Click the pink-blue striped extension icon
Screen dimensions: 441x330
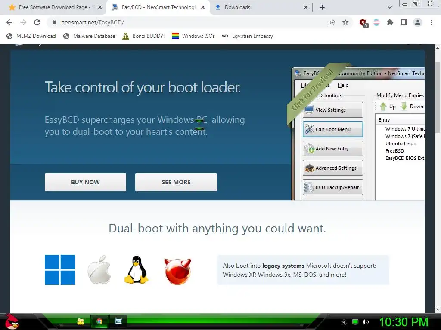point(376,22)
